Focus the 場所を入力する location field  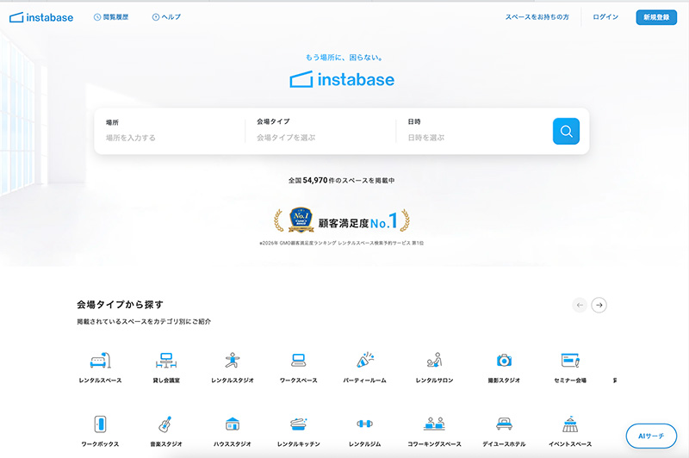(x=170, y=131)
